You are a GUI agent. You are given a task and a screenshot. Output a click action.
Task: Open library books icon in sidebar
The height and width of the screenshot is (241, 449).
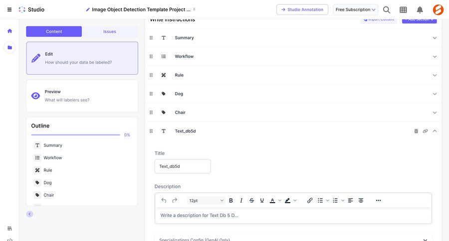(x=10, y=229)
